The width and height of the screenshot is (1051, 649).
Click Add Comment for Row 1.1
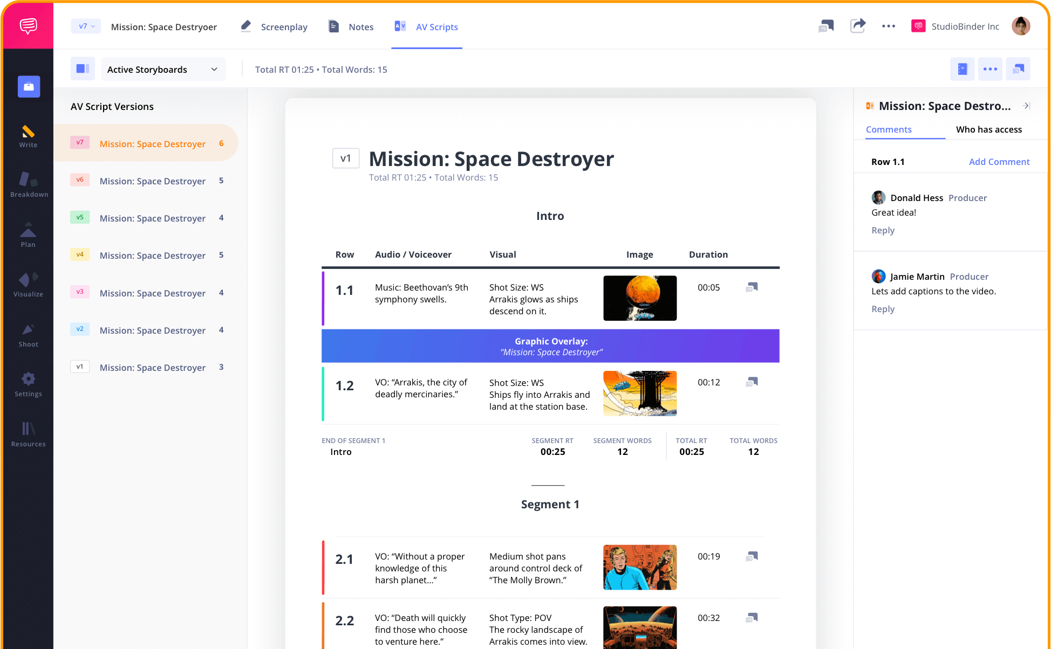coord(999,161)
